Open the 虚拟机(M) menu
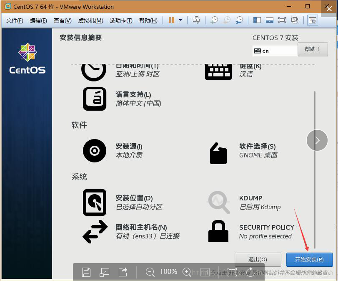338x281 pixels. point(90,20)
